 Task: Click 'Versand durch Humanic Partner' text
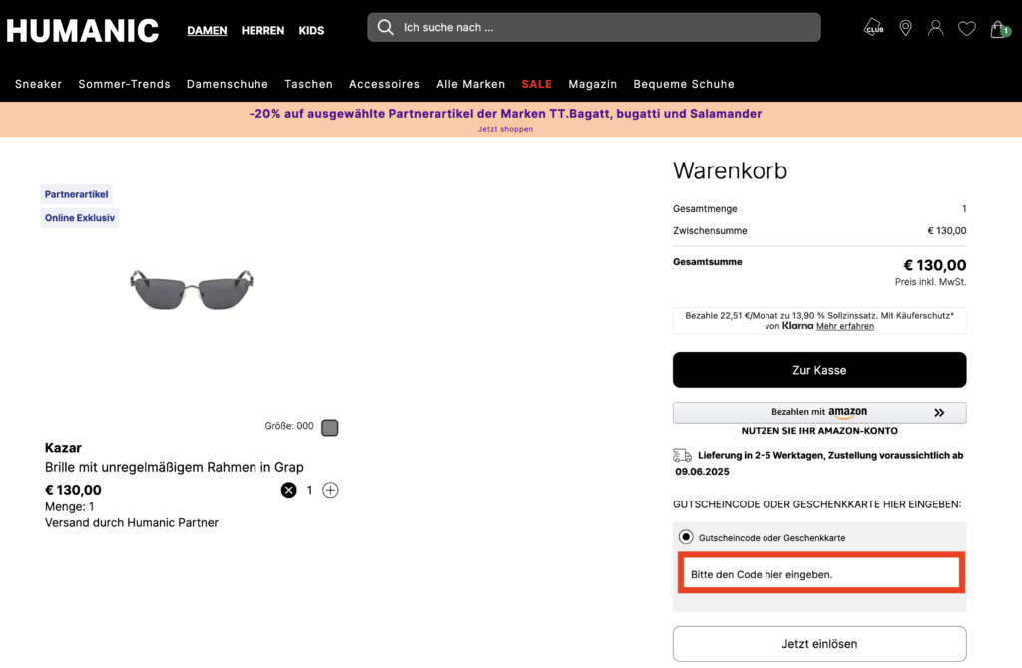pyautogui.click(x=131, y=522)
